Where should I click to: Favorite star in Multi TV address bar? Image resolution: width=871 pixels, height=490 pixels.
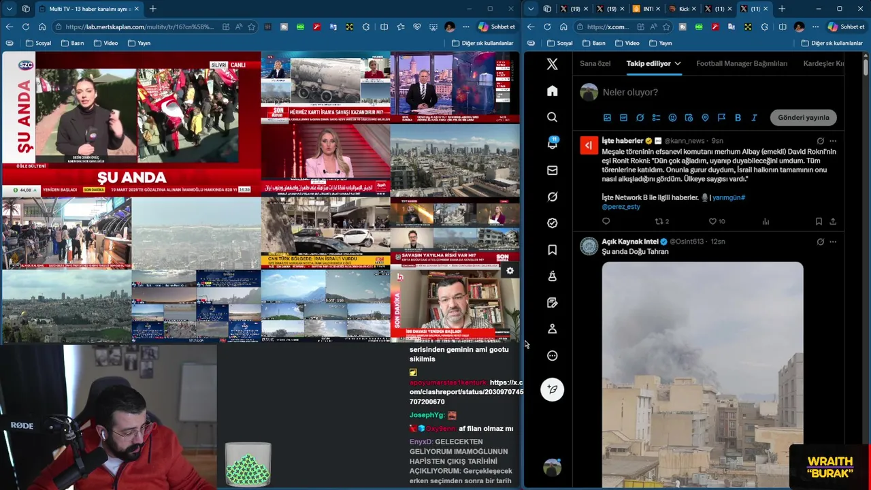[251, 27]
